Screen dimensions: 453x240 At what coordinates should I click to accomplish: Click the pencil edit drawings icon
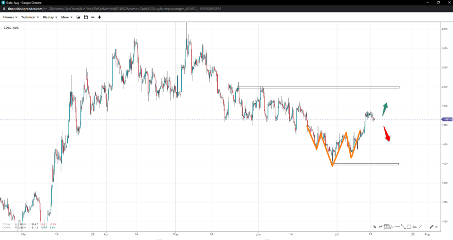point(431,227)
